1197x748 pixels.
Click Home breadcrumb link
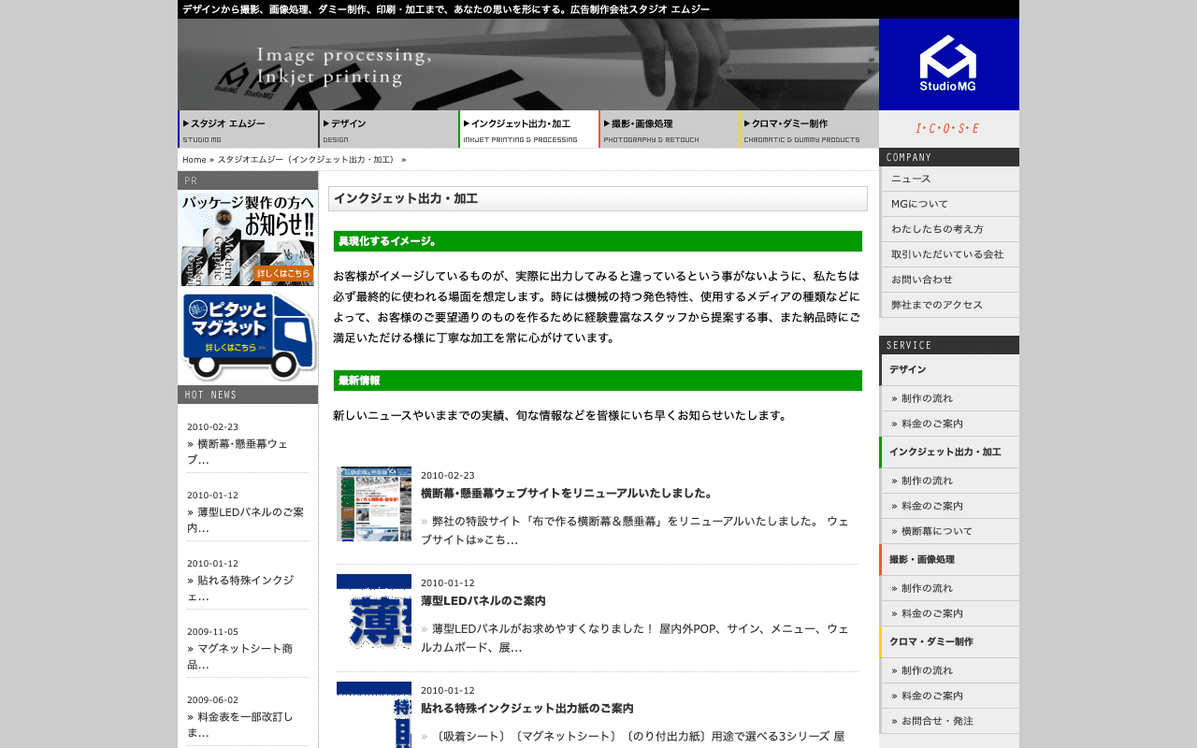point(194,160)
